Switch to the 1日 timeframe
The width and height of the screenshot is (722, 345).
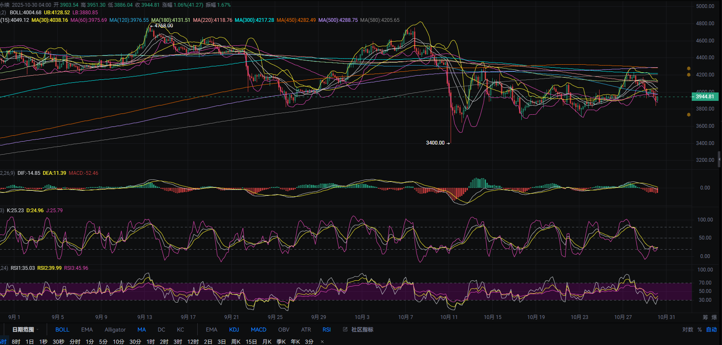coord(29,342)
